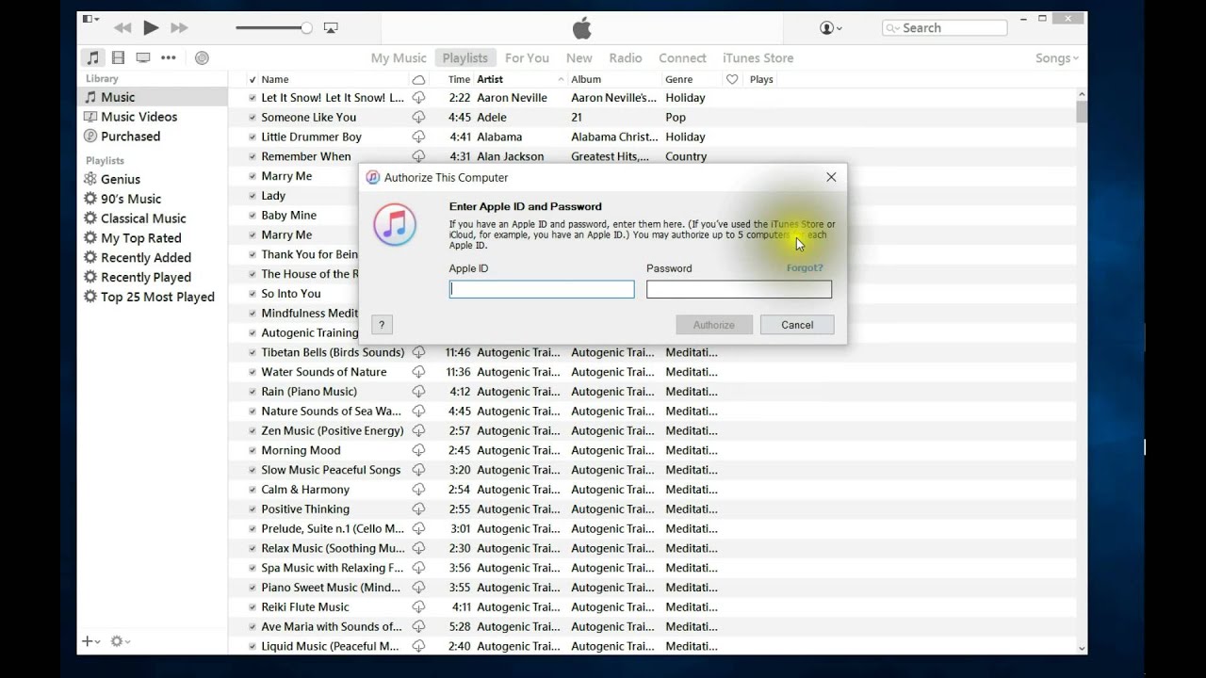The height and width of the screenshot is (678, 1206).
Task: Open the AirPlay output icon
Action: (x=331, y=28)
